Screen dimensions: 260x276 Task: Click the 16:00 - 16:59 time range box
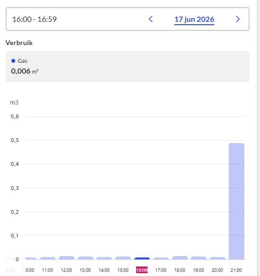coord(128,19)
